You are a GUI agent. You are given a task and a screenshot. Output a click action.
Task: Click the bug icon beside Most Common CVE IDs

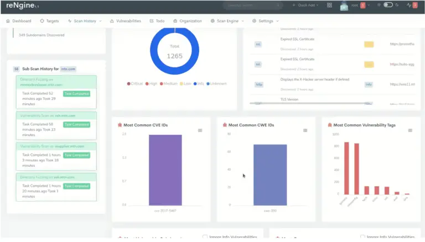pyautogui.click(x=120, y=125)
